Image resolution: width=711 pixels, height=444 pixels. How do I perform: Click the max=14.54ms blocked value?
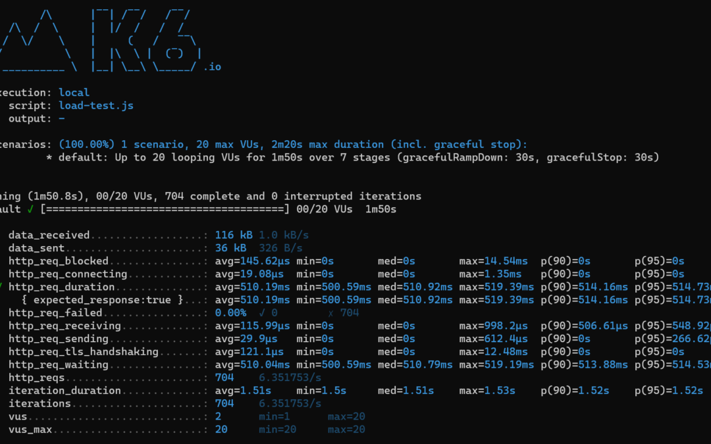(494, 261)
